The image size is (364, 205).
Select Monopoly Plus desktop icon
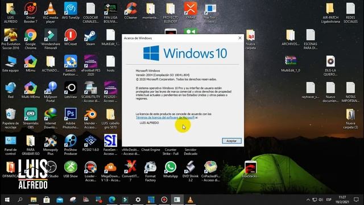coord(51,145)
